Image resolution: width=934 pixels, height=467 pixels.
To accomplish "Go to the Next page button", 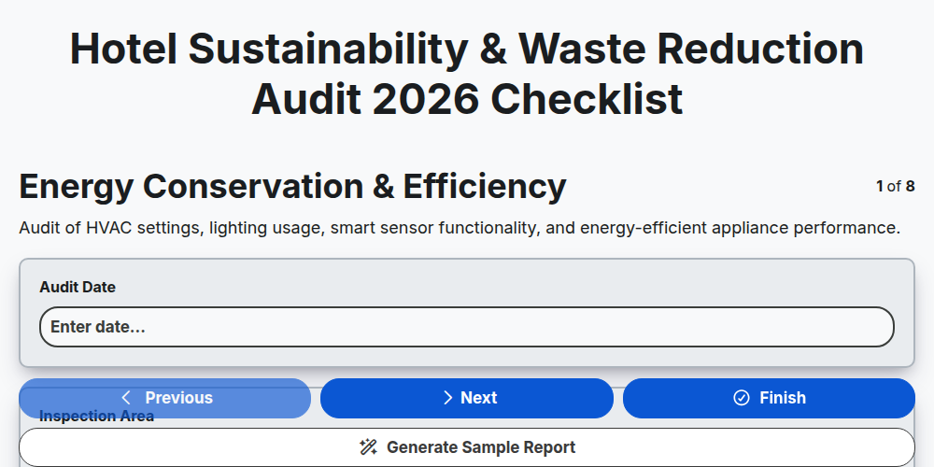I will click(467, 398).
